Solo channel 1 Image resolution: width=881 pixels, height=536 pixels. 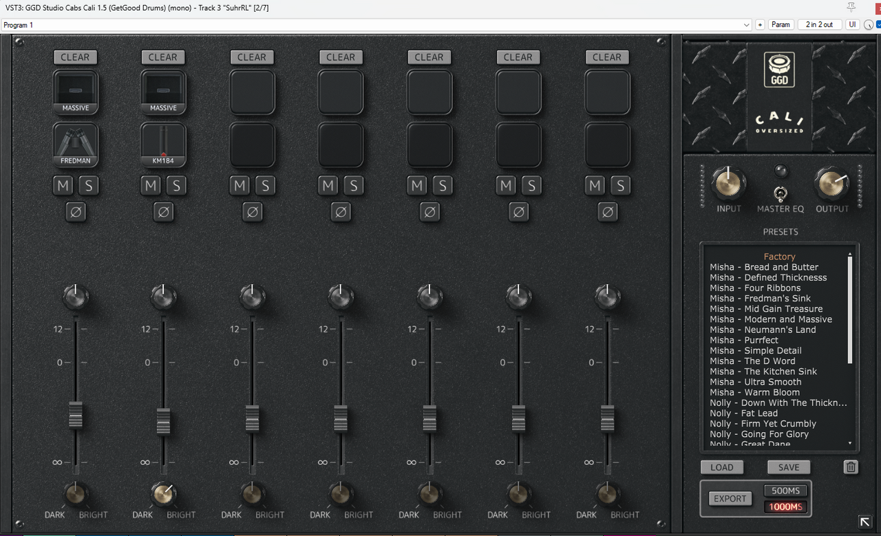point(88,185)
